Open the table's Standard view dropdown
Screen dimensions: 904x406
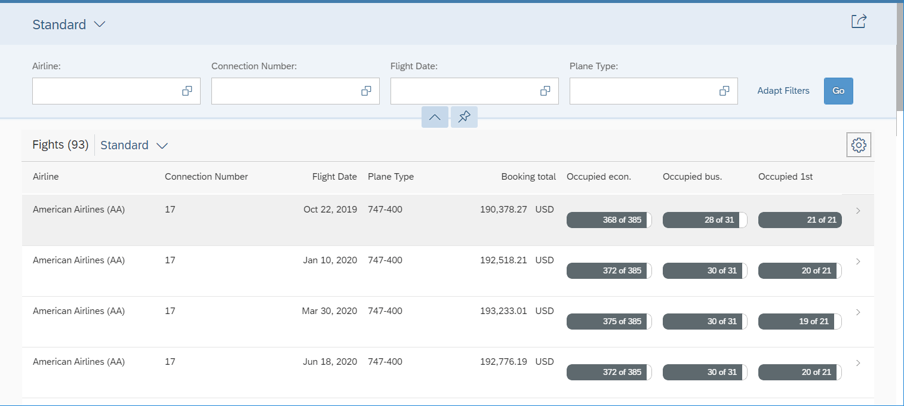click(134, 145)
